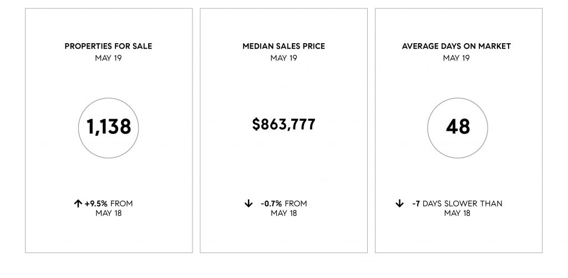568x278 pixels.
Task: Click May 19 under Median Sales Price
Action: click(283, 58)
